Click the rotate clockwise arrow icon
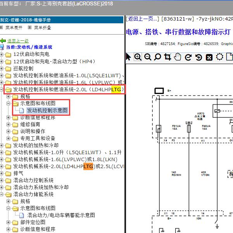Screen dimensions: 233x233 [x=188, y=57]
